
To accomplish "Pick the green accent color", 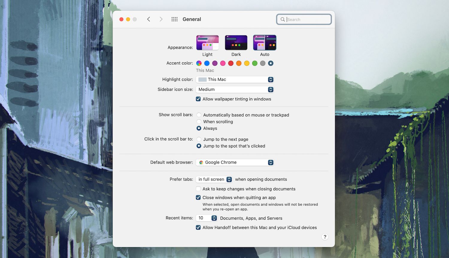I will [x=254, y=63].
